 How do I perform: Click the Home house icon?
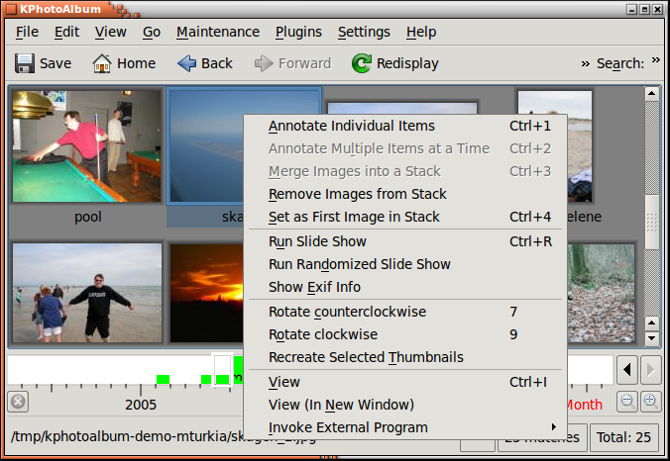pos(102,63)
